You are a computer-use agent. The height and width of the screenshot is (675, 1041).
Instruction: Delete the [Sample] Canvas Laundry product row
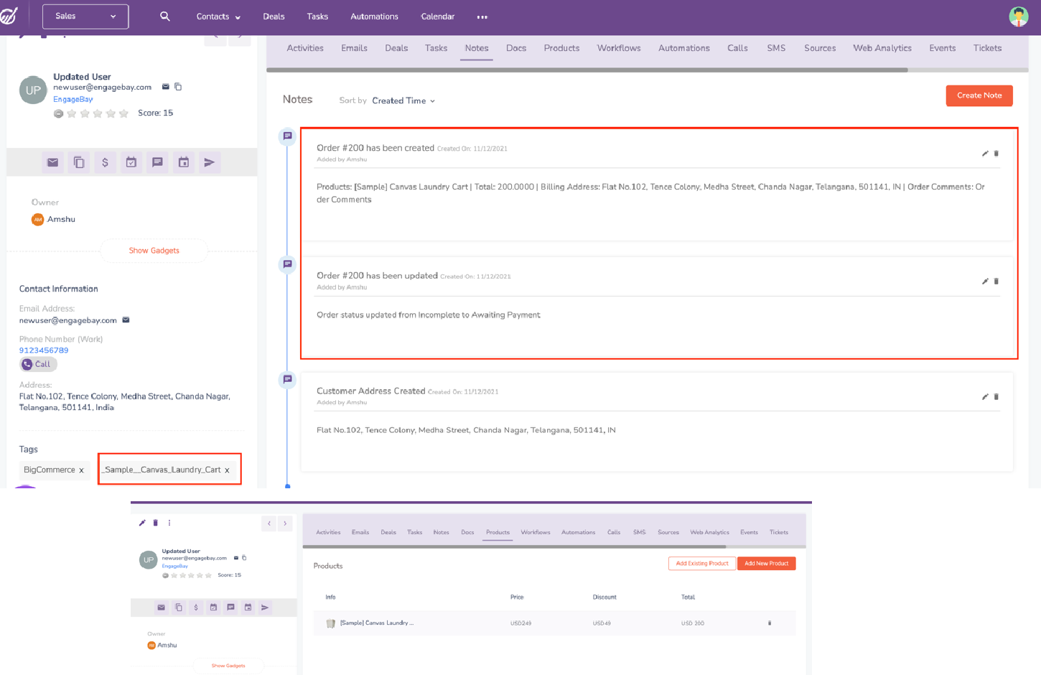point(770,623)
